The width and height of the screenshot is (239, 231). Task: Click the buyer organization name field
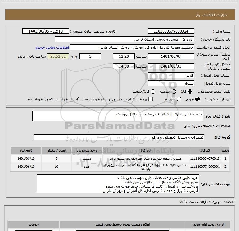coord(124,39)
